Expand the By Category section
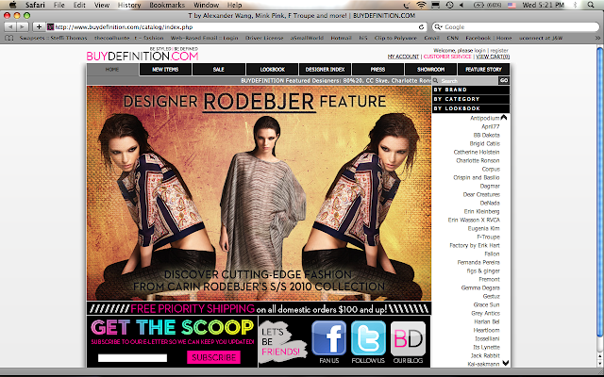Image resolution: width=604 pixels, height=377 pixels. pyautogui.click(x=471, y=99)
